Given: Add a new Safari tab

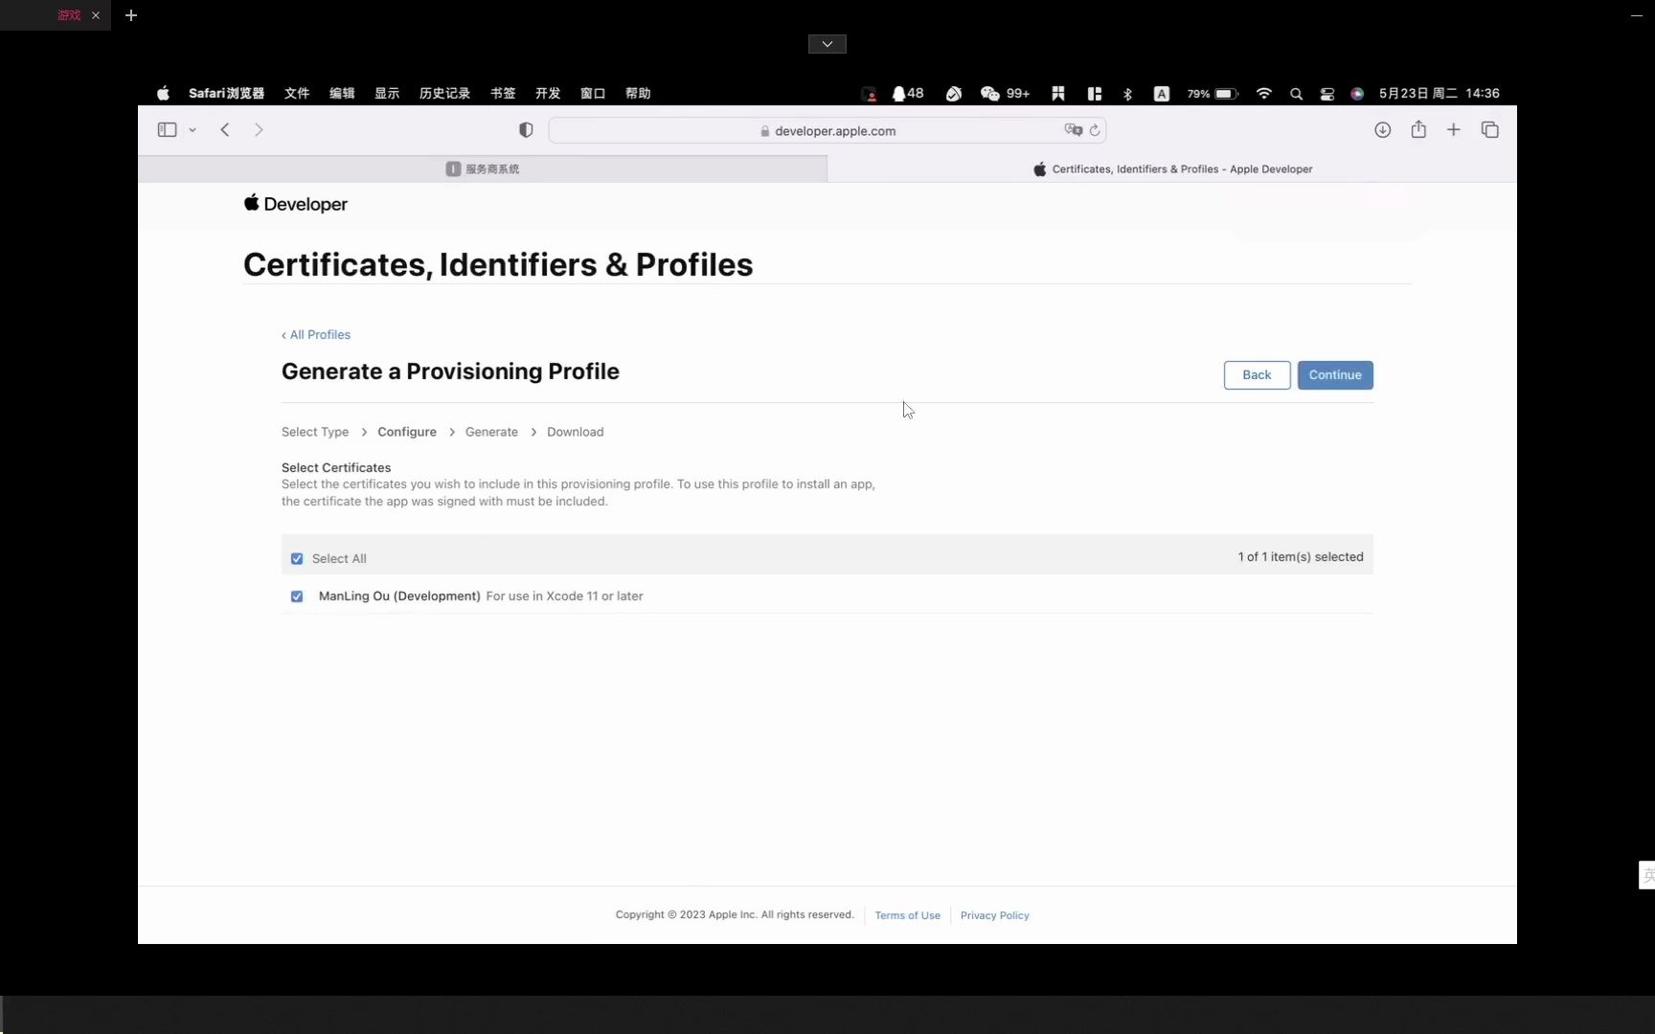Looking at the screenshot, I should click(1454, 130).
